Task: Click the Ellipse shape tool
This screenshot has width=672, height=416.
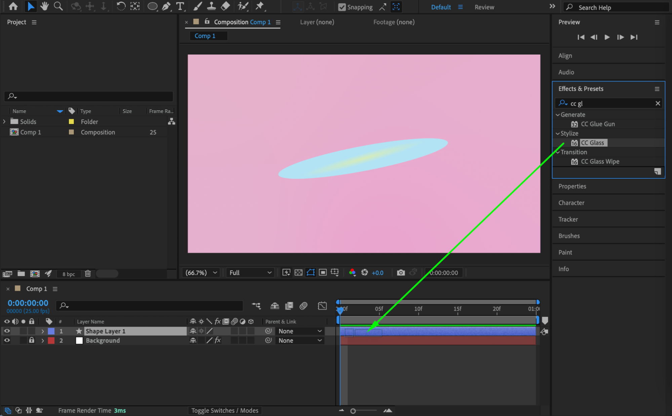Action: pos(152,6)
